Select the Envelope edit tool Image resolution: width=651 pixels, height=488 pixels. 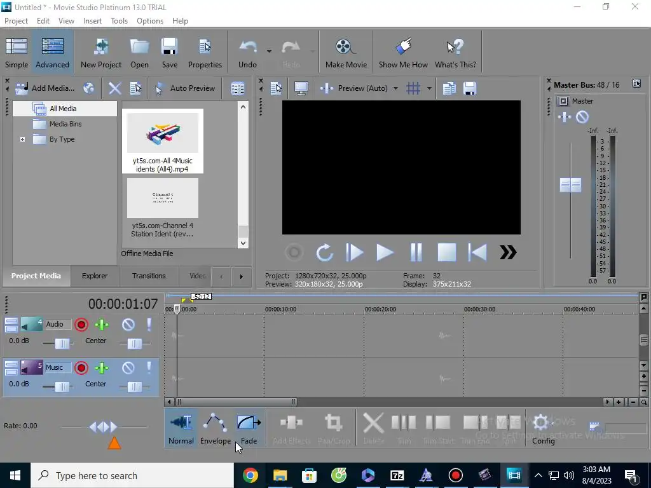point(216,429)
